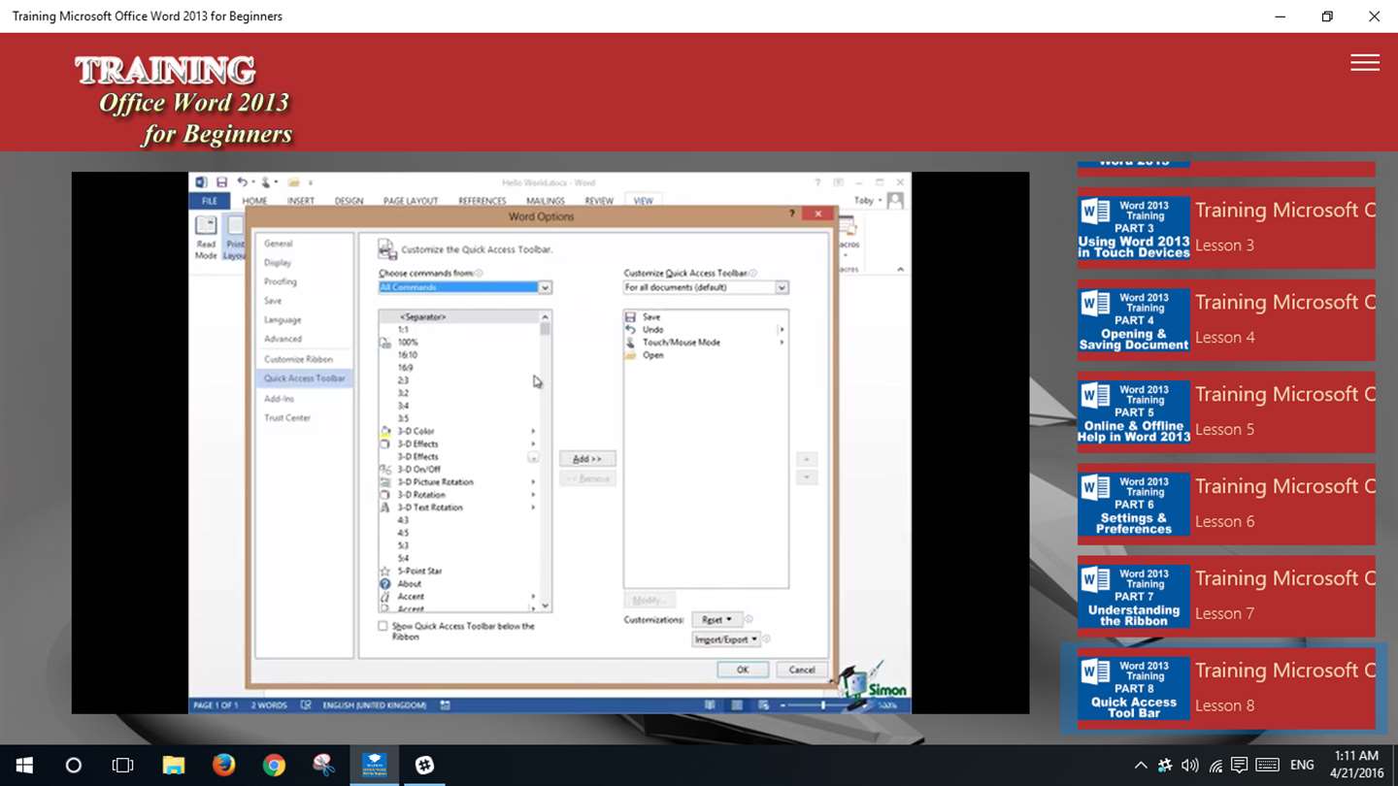Open the Choose commands from dropdown
This screenshot has height=786, width=1398.
tap(545, 287)
